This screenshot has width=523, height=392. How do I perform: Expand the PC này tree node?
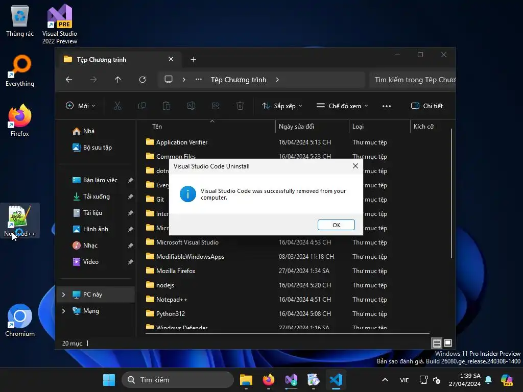tap(63, 295)
